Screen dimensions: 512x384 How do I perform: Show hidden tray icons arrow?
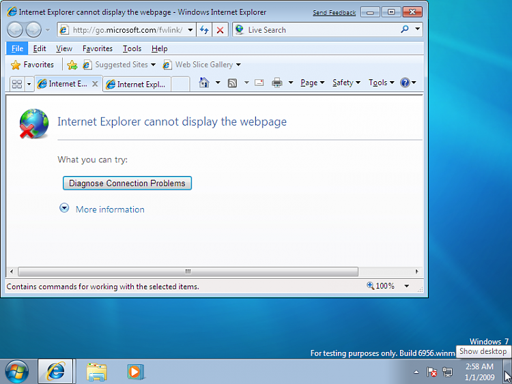[x=416, y=372]
